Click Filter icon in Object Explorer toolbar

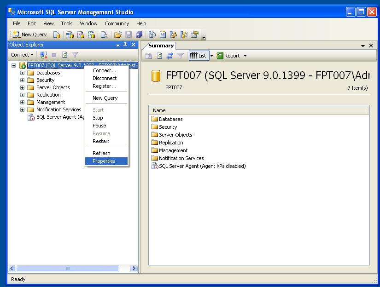(x=75, y=55)
